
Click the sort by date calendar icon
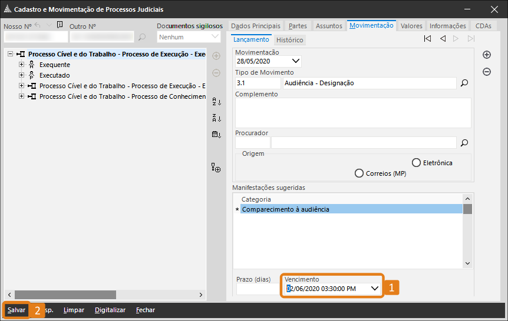(x=216, y=134)
